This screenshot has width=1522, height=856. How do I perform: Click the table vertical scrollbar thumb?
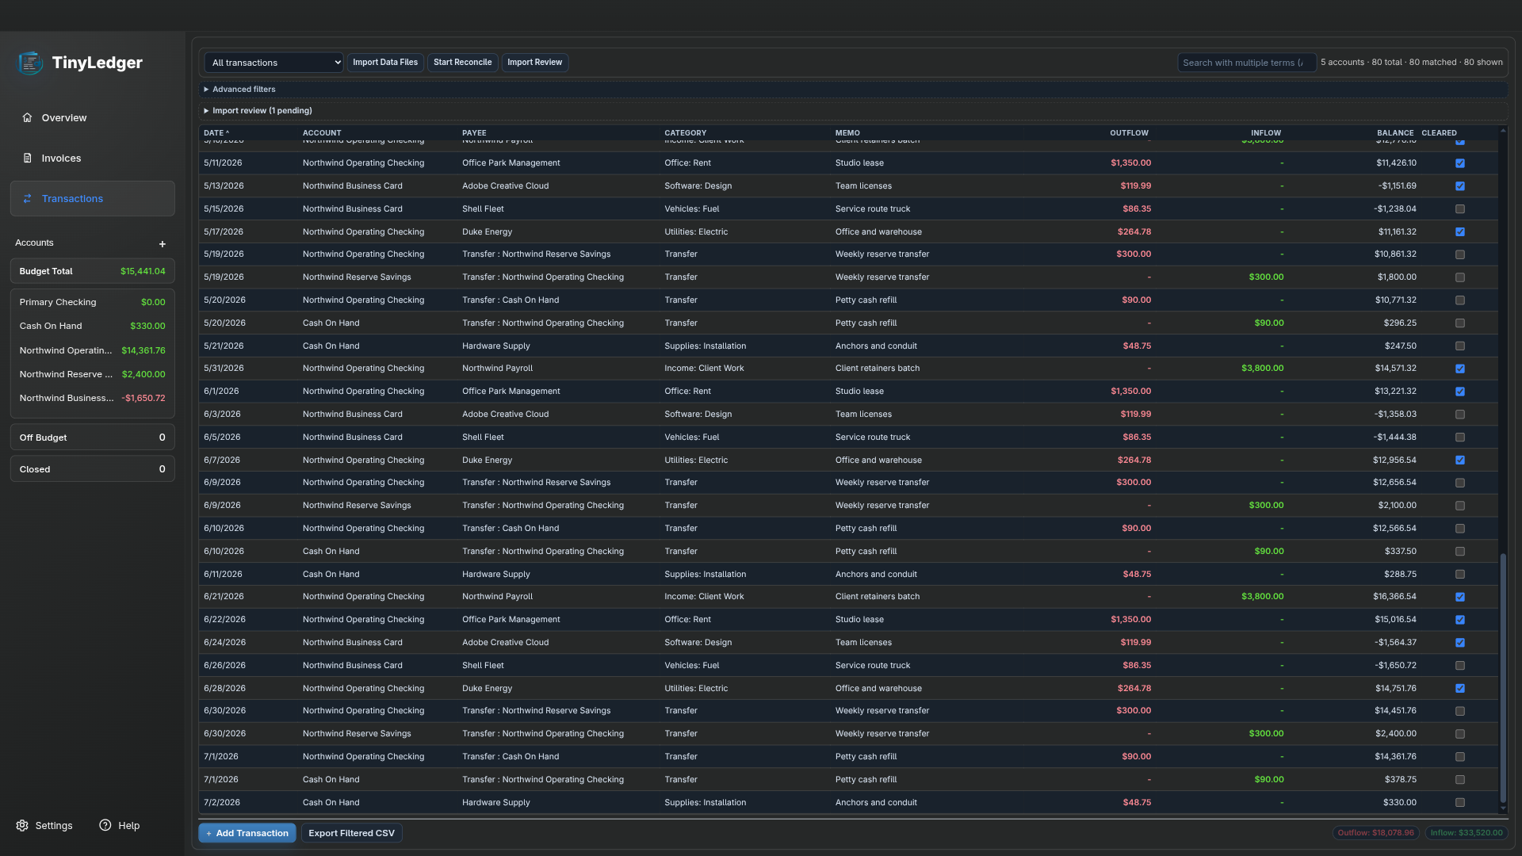[x=1502, y=678]
